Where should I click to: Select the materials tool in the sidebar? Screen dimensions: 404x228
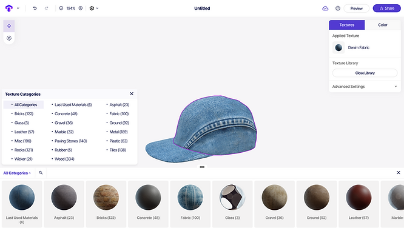click(x=9, y=26)
